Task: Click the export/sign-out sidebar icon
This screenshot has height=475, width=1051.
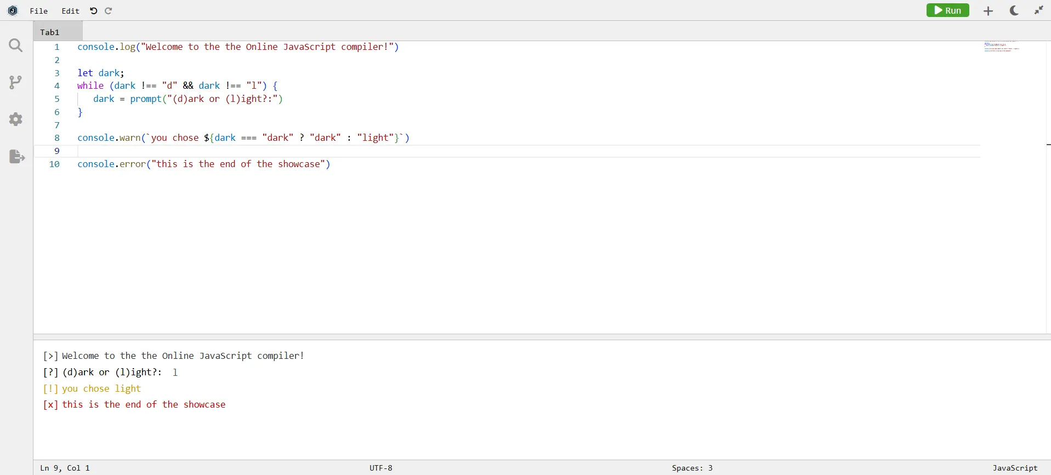Action: 17,157
